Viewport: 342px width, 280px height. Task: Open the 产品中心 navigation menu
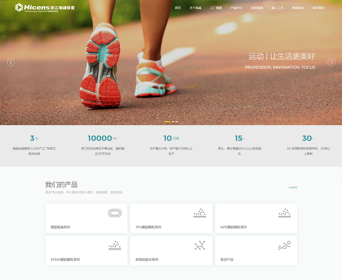236,8
